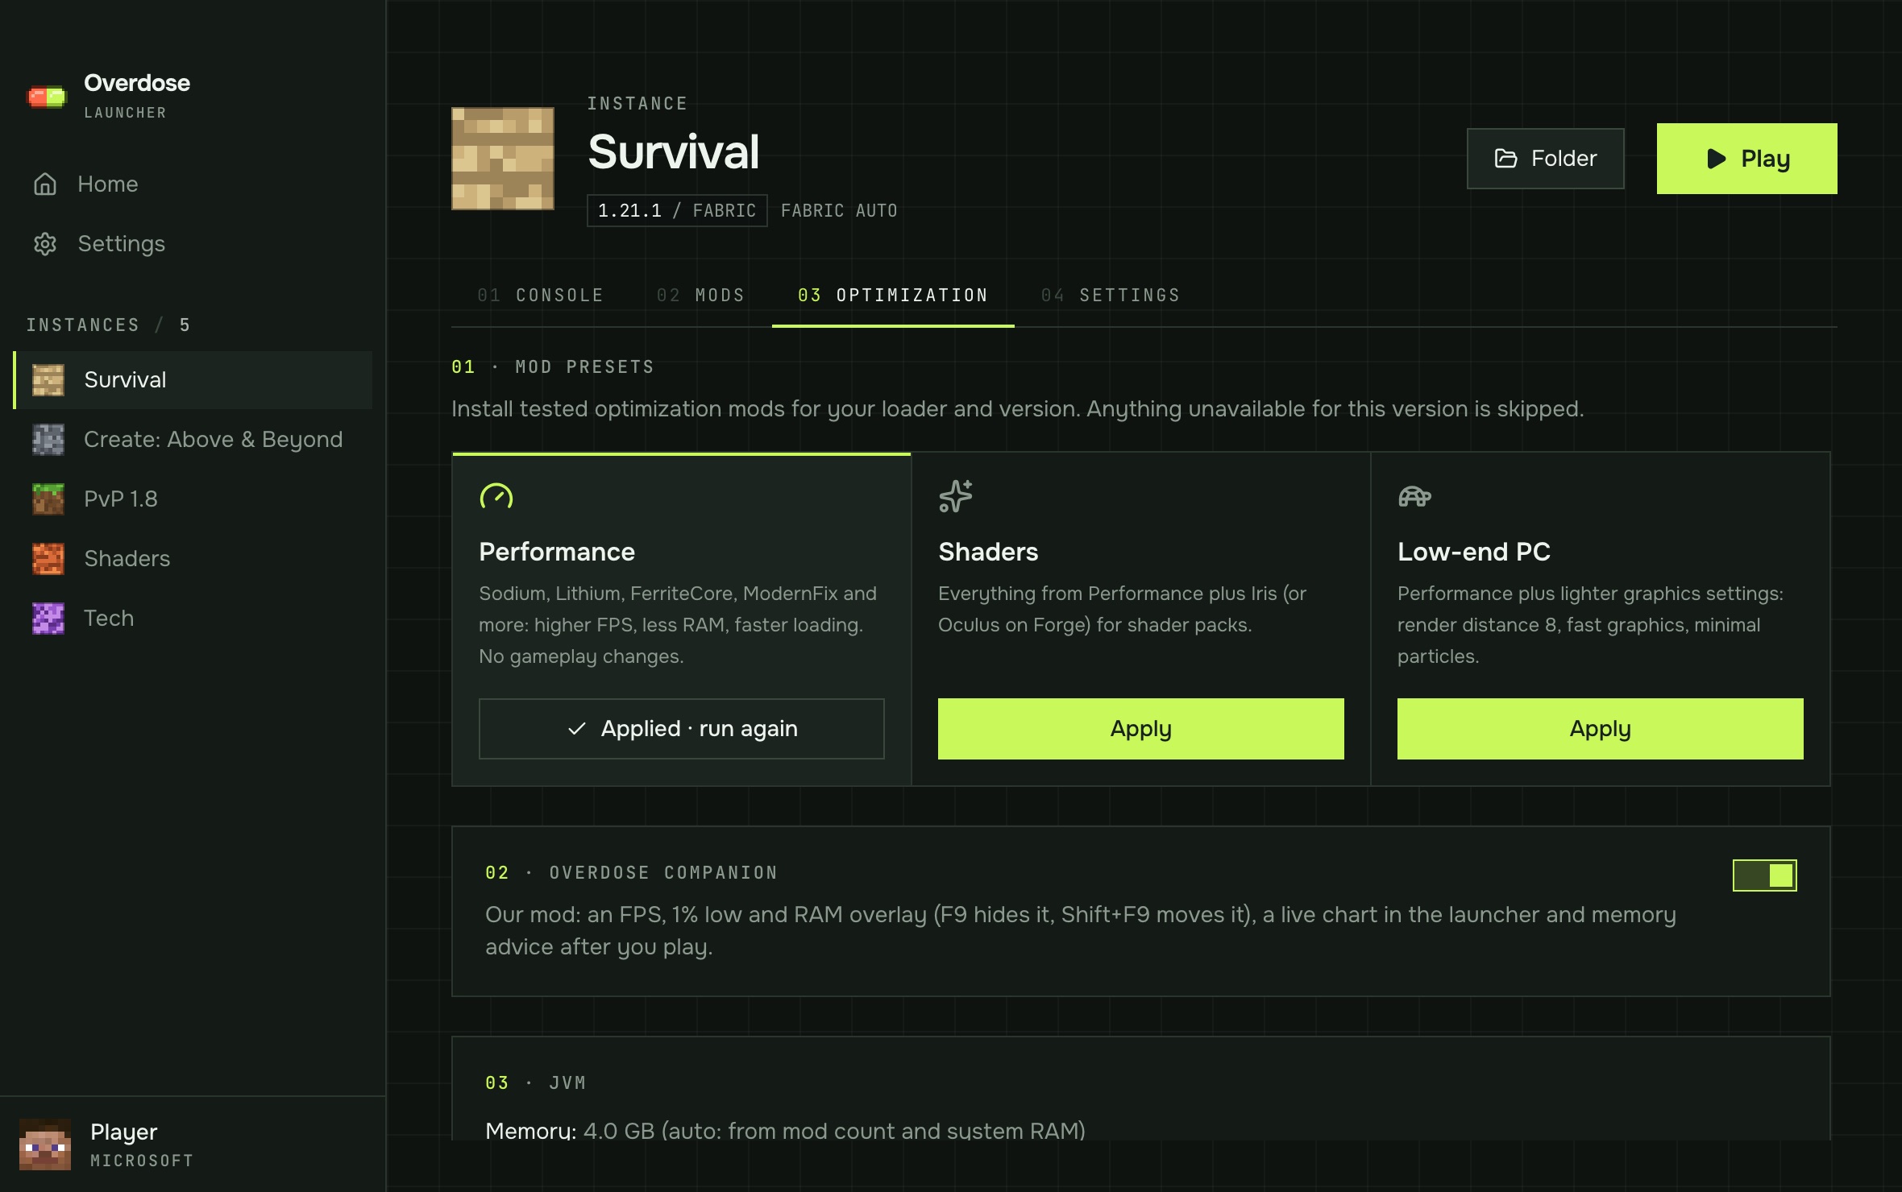Click the Create: Above & Beyond block icon
Viewport: 1902px width, 1192px height.
coord(48,440)
